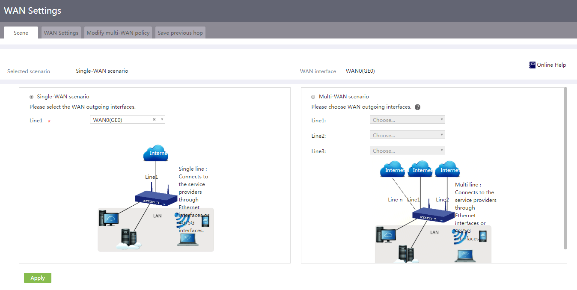577x290 pixels.
Task: Click the left Internet cloud in the multi-WAN diagram
Action: 393,169
